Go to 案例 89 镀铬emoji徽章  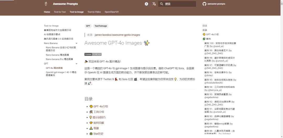coord(219,125)
